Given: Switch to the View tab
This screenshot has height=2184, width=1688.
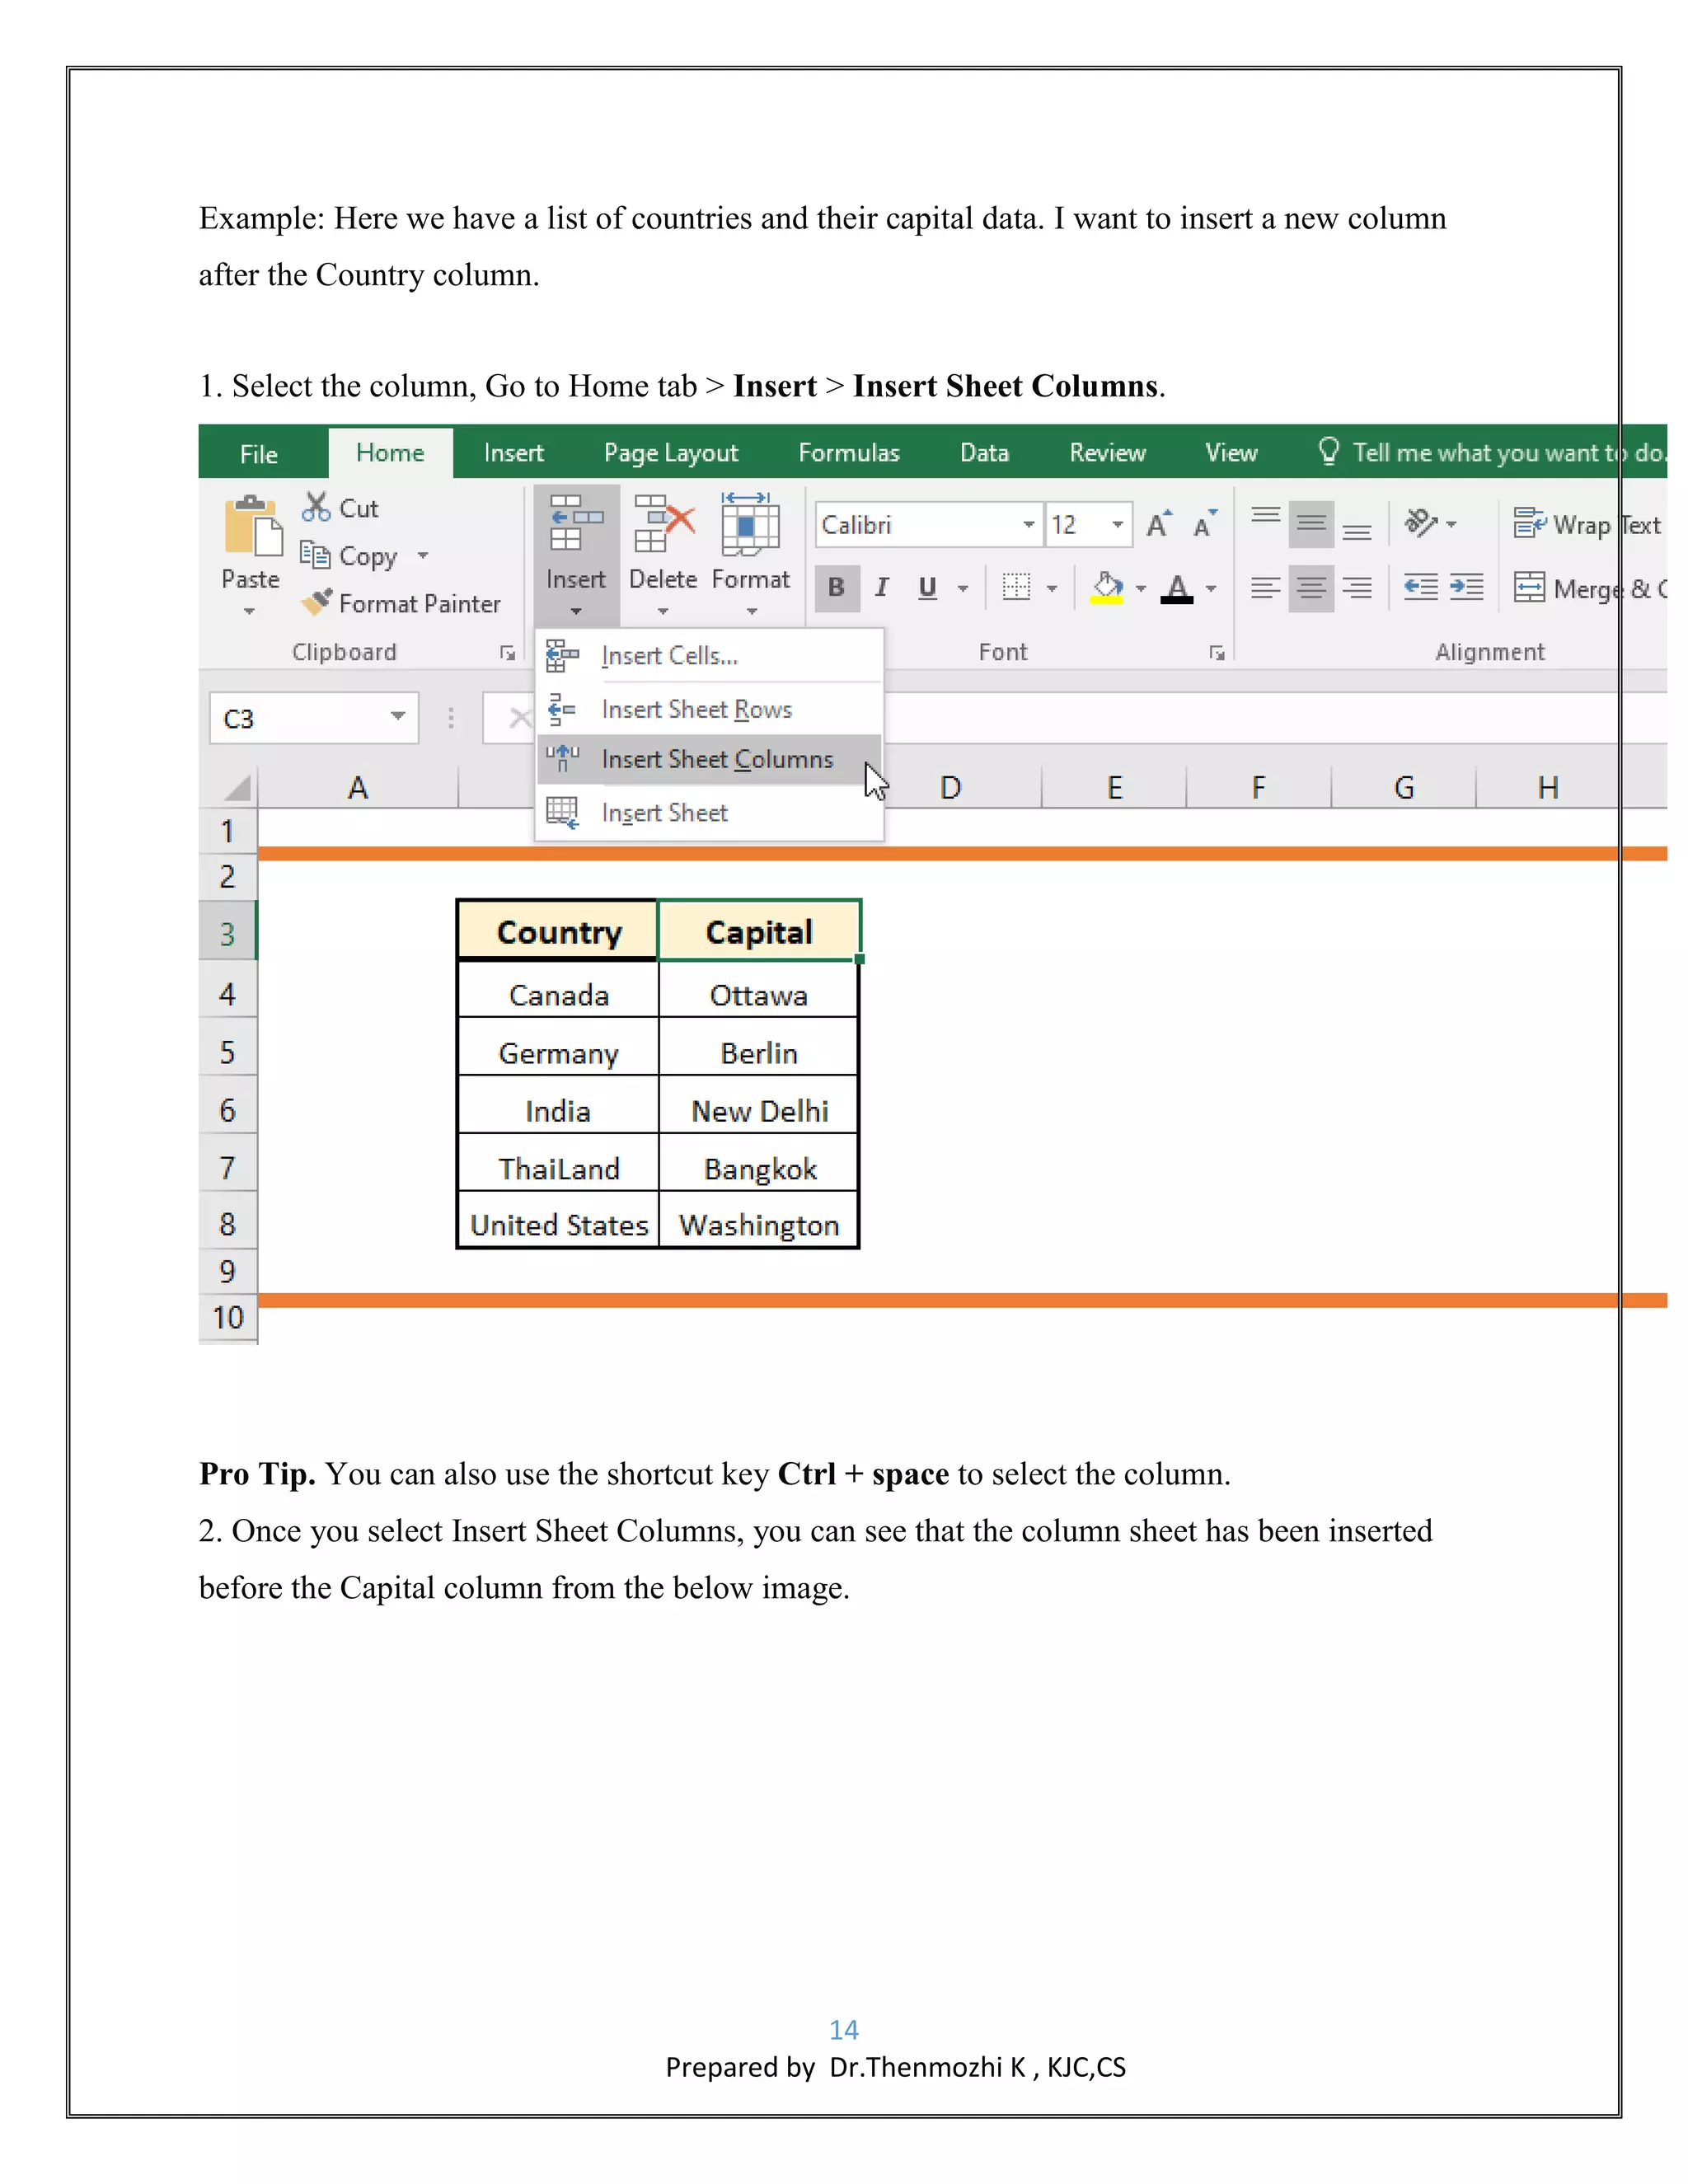Looking at the screenshot, I should tap(1231, 453).
